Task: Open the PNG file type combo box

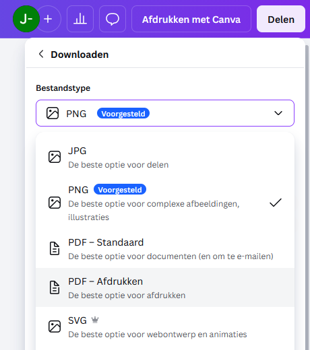Action: [165, 113]
